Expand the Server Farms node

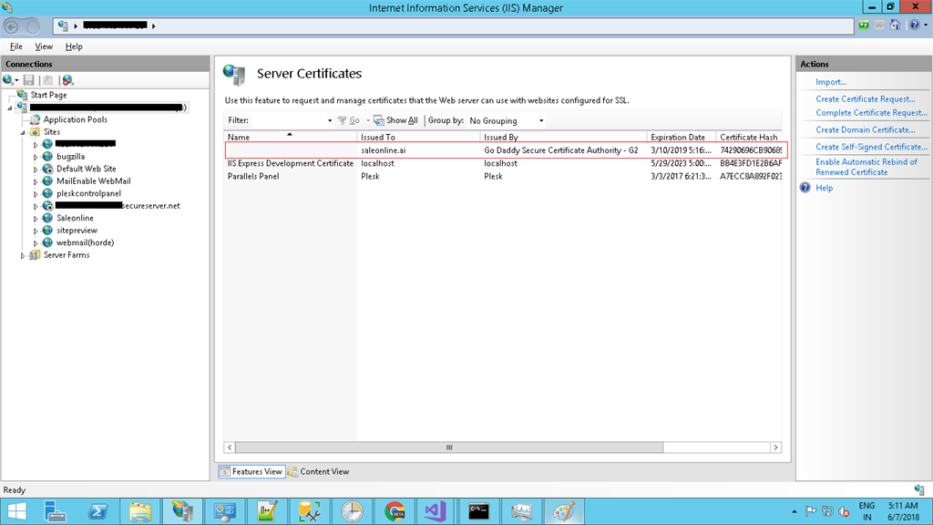[23, 256]
